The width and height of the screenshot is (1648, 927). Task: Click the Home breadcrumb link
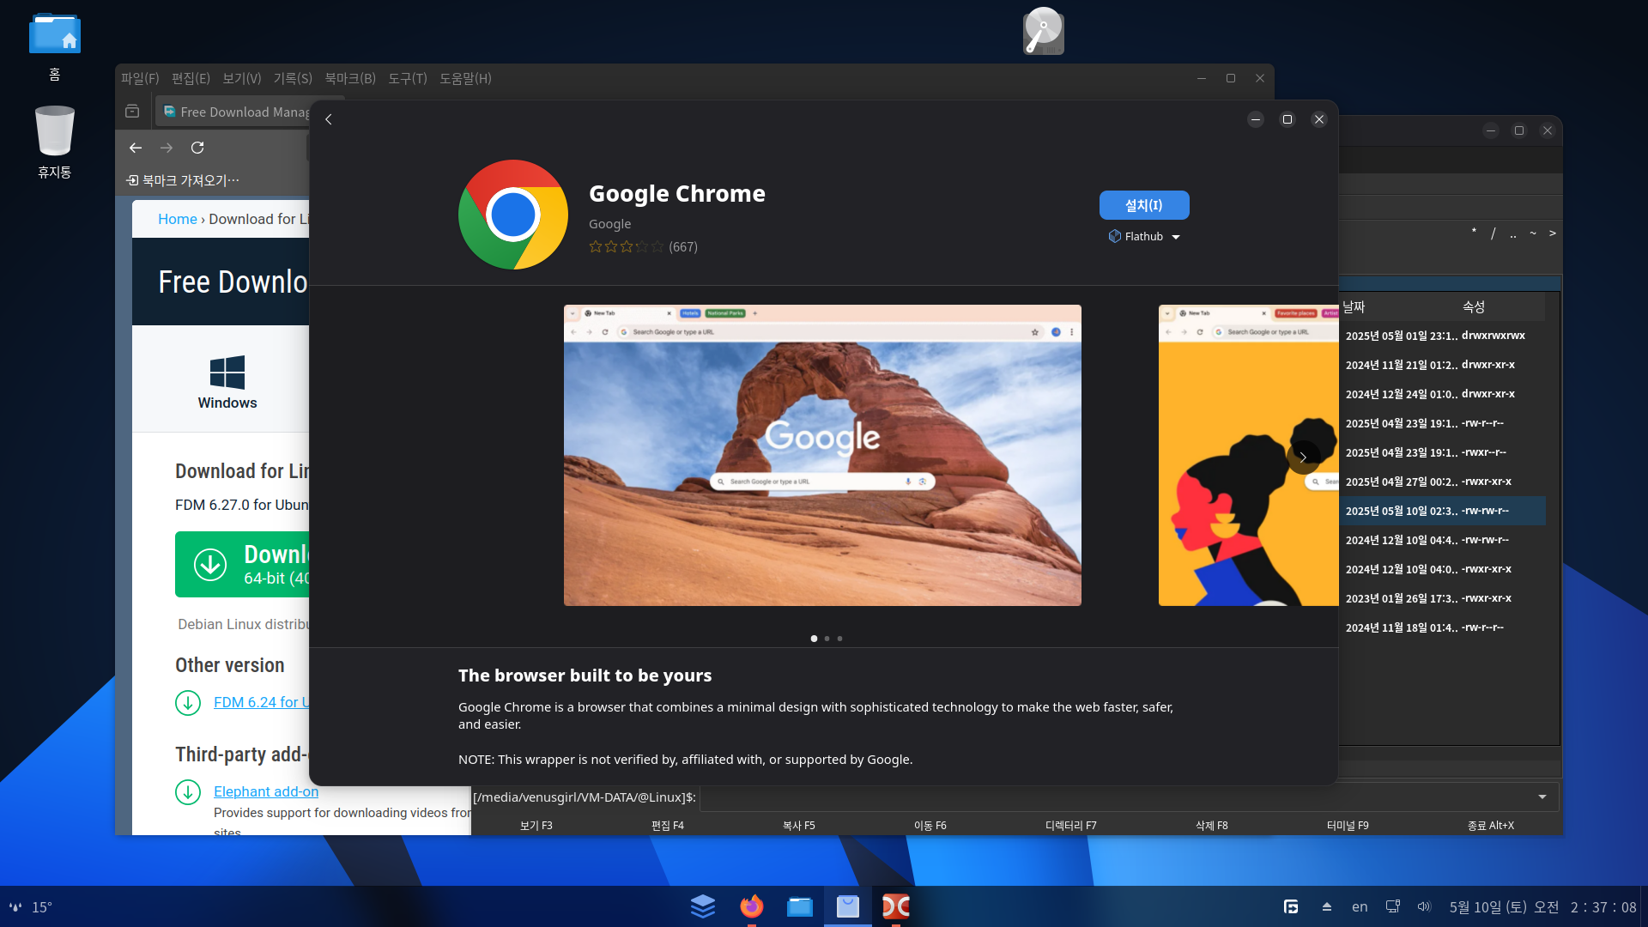177,219
